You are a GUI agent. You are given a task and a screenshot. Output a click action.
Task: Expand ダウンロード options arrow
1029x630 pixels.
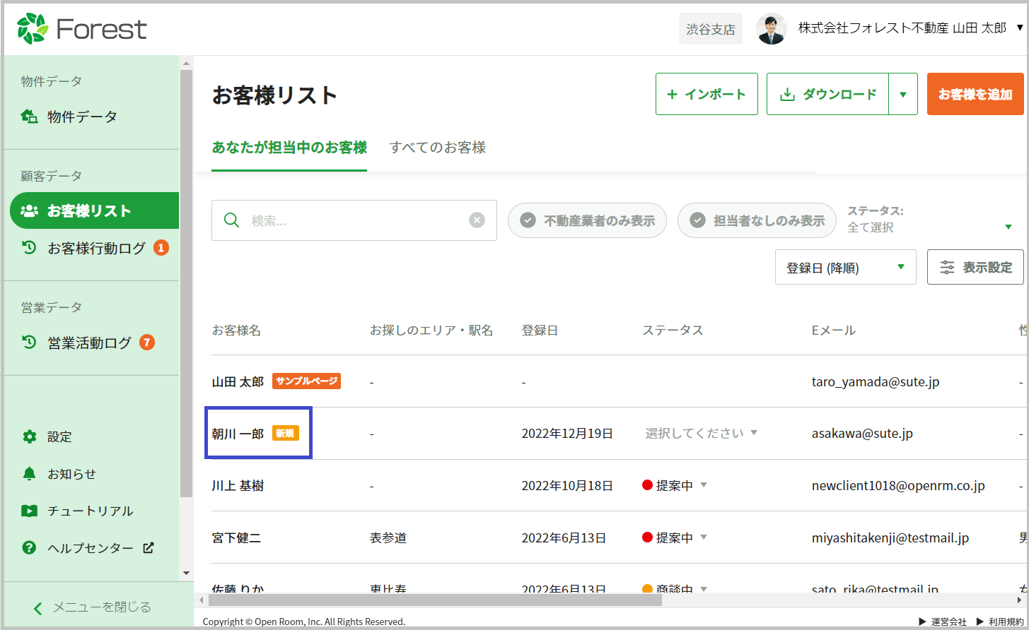(x=903, y=95)
